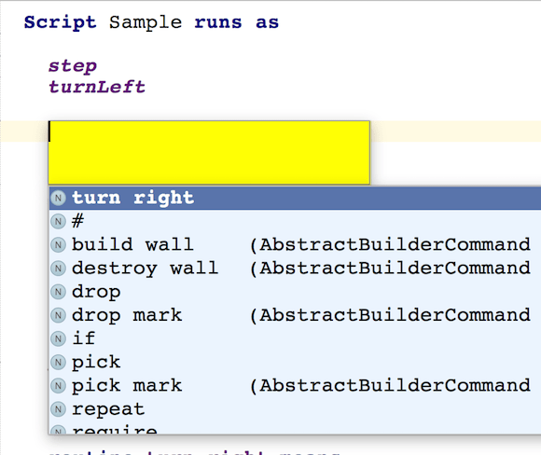Image resolution: width=541 pixels, height=455 pixels.
Task: Choose the 'pick' completion entry
Action: tap(295, 362)
